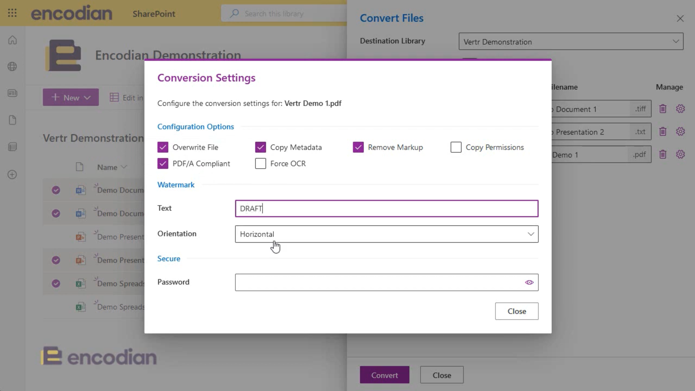Edit the Demo 1 filename field

pyautogui.click(x=590, y=155)
